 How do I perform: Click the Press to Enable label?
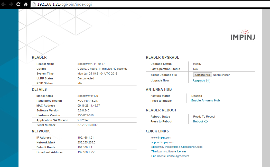pos(161,101)
